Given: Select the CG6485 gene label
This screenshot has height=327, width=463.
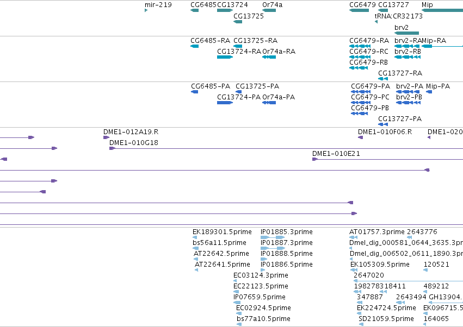Looking at the screenshot, I should pyautogui.click(x=203, y=5).
